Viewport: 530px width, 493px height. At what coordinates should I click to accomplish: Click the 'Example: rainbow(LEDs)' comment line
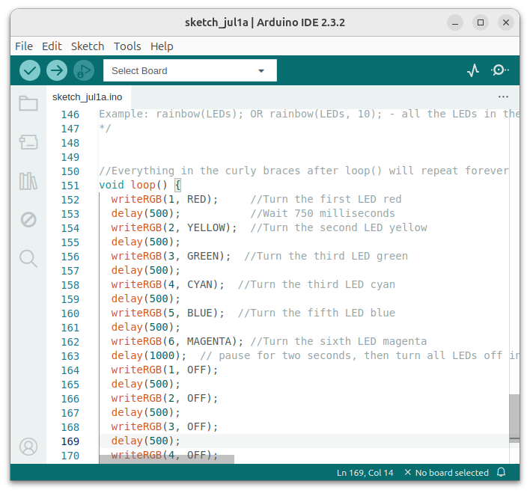click(x=309, y=114)
